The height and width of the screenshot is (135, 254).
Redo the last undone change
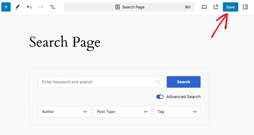point(41,7)
